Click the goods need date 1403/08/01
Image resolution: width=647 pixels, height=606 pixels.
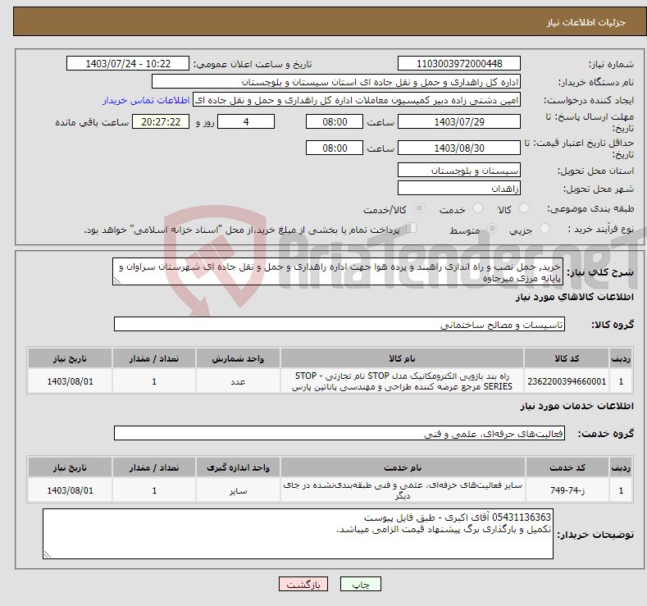coord(71,381)
